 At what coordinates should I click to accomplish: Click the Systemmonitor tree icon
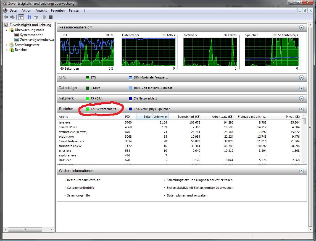click(x=17, y=35)
